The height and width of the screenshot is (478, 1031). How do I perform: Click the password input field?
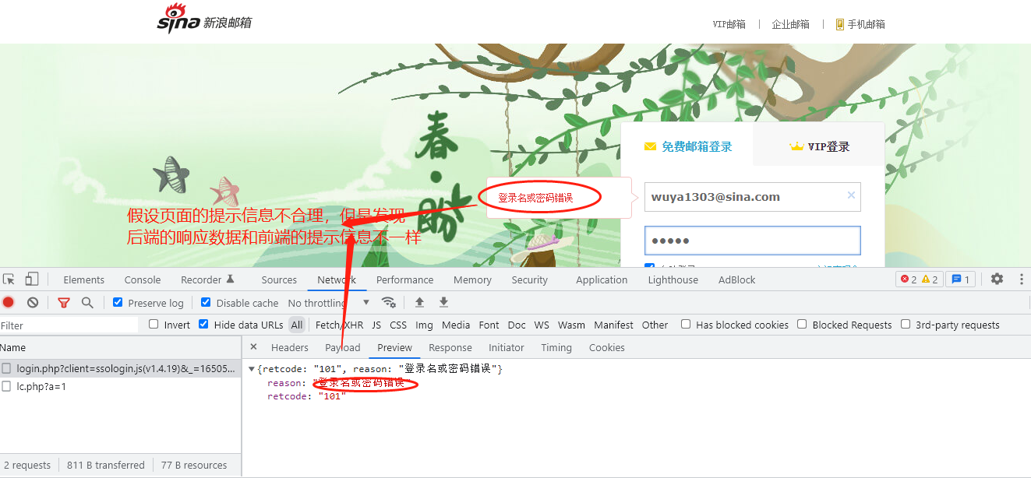click(753, 241)
